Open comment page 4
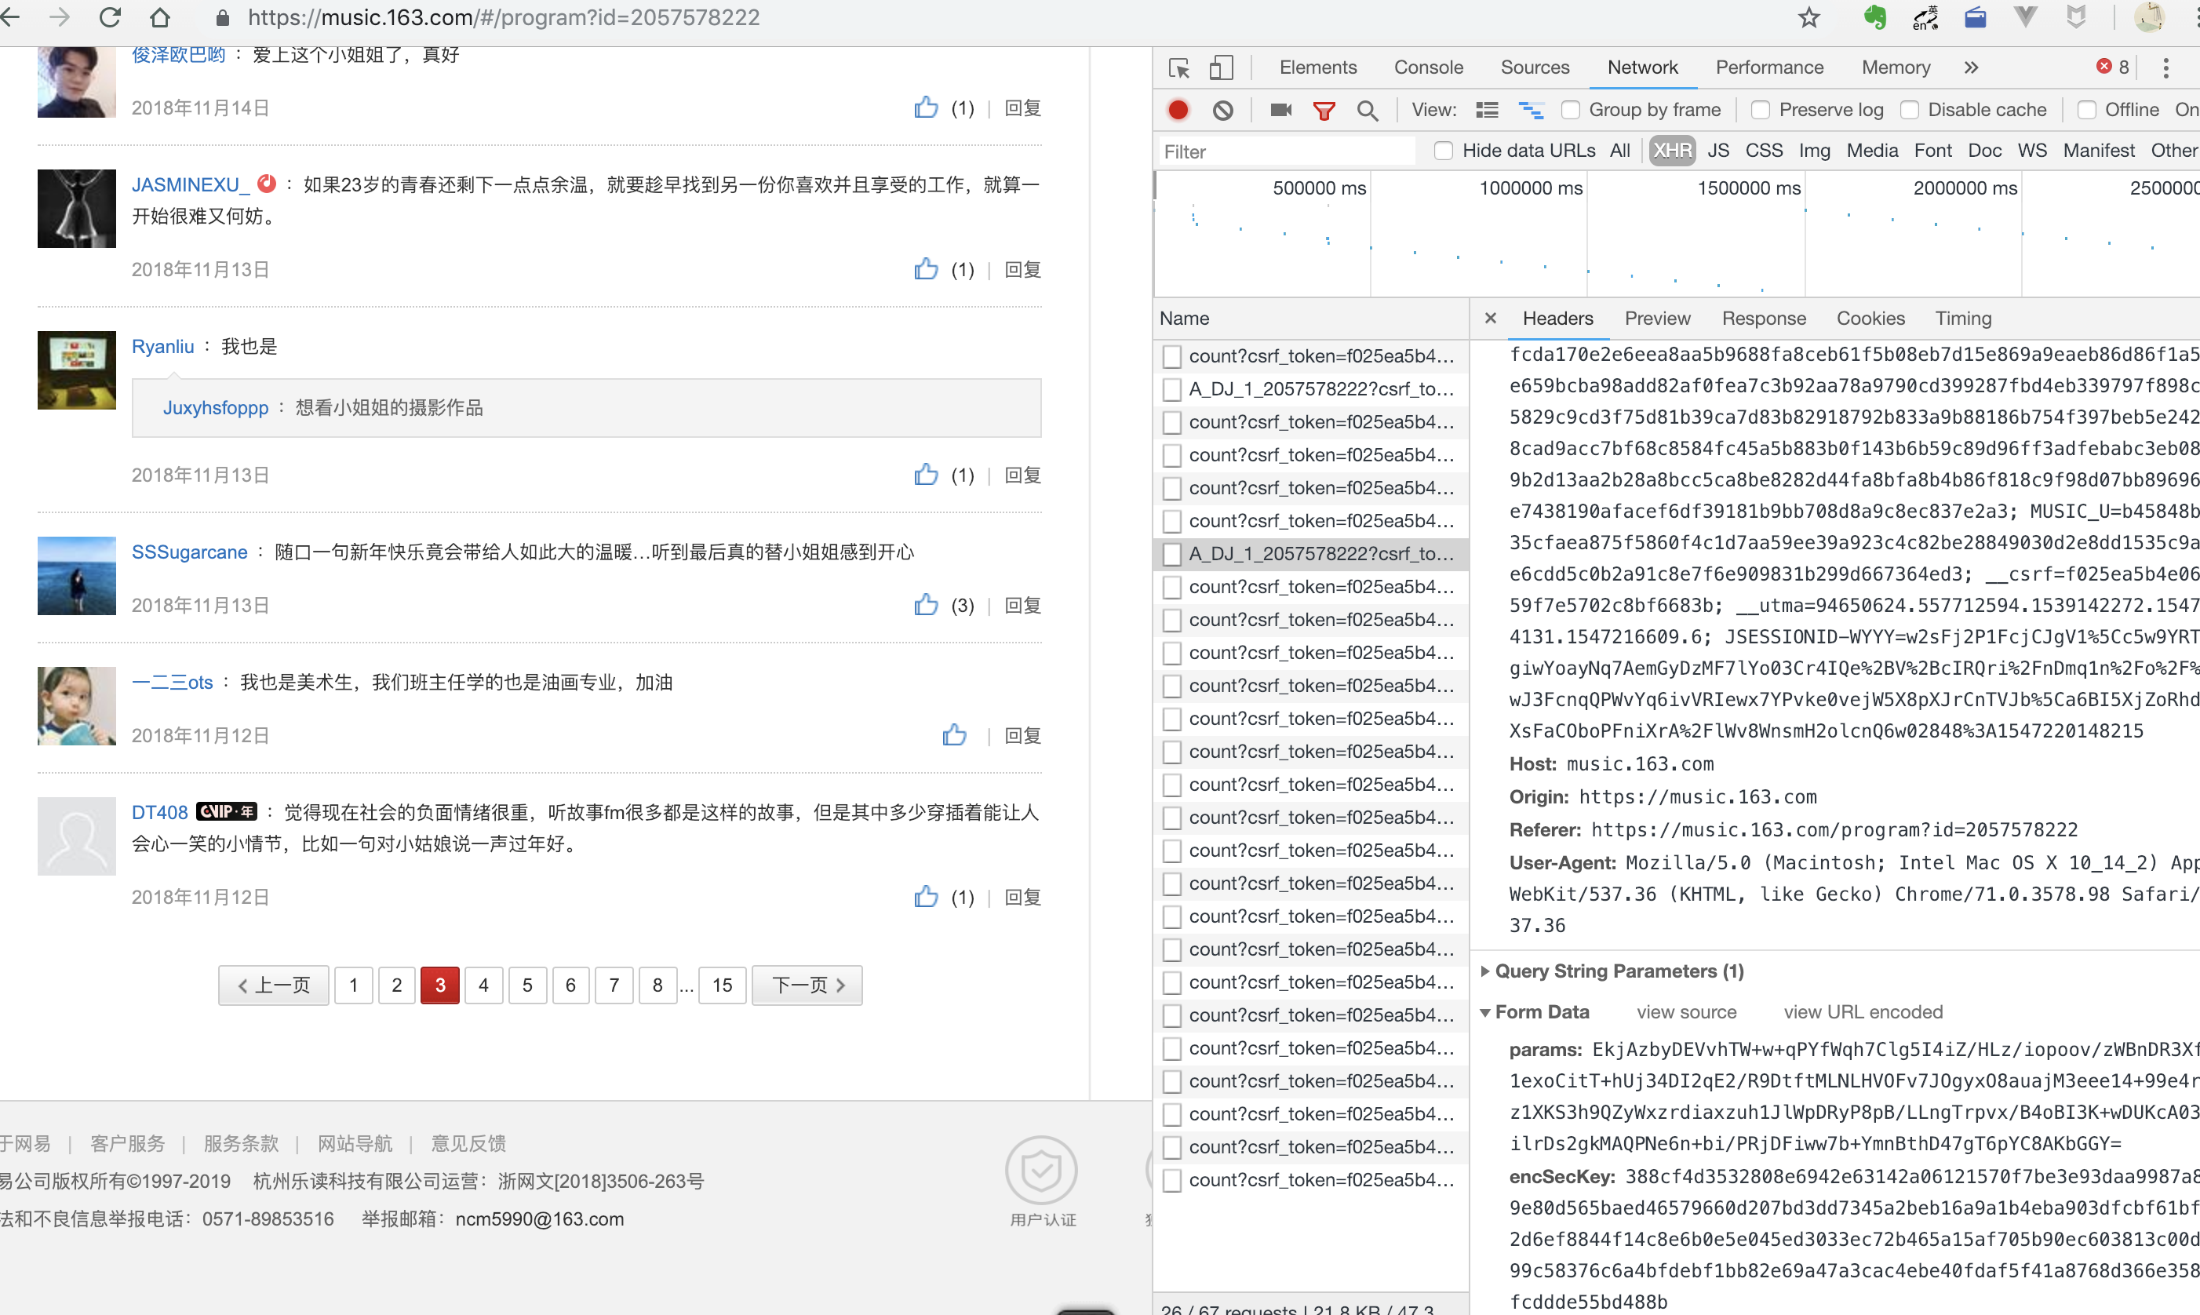2200x1315 pixels. tap(483, 985)
